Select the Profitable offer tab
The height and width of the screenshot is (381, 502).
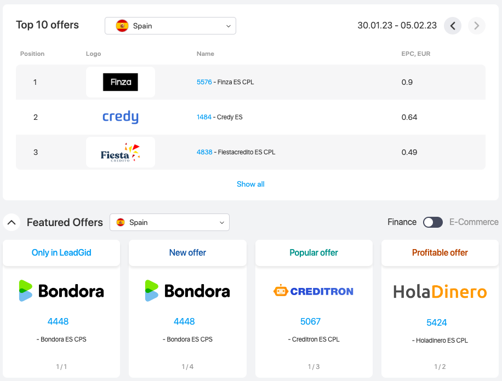tap(440, 253)
